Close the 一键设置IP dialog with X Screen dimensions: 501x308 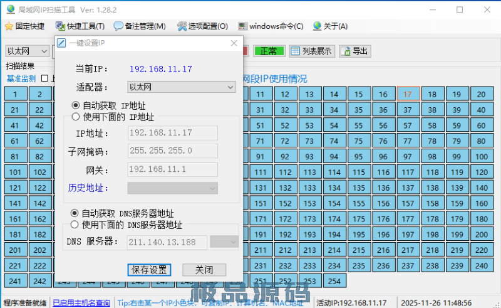pos(234,43)
